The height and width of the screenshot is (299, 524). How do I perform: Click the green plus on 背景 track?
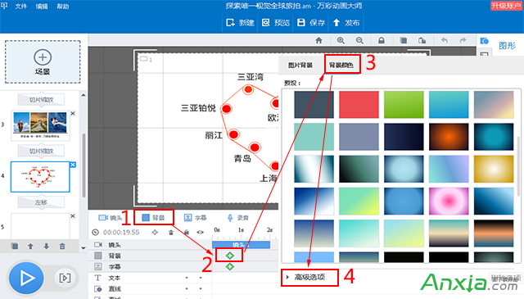tap(229, 256)
